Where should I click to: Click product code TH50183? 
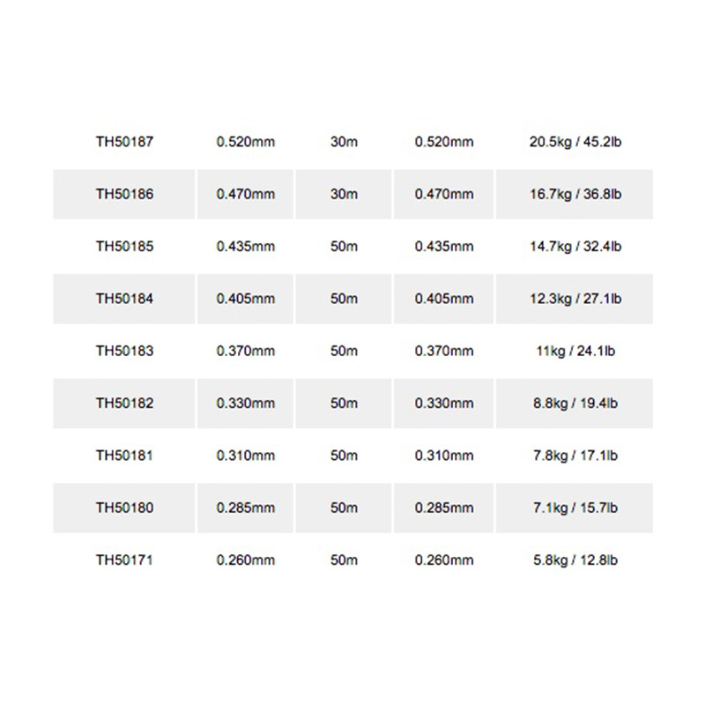pyautogui.click(x=124, y=351)
